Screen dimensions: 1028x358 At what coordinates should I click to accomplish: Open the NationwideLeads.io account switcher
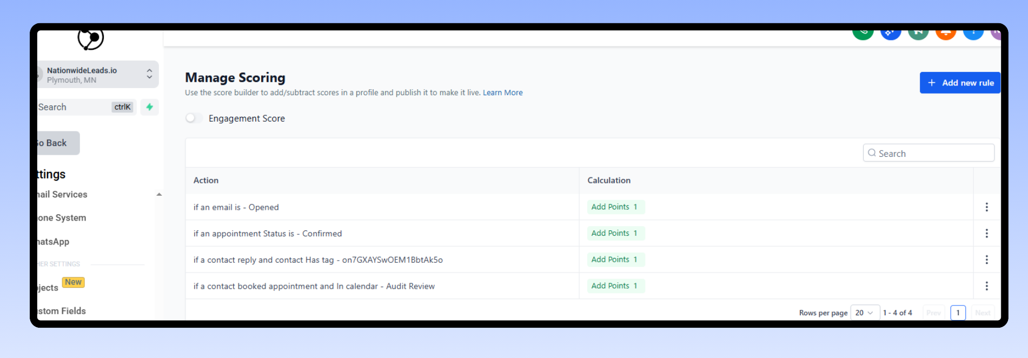(97, 75)
